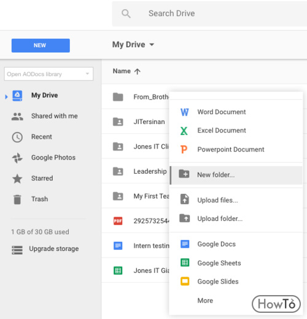307x319 pixels.
Task: Click the Trash bin icon
Action: pos(17,199)
